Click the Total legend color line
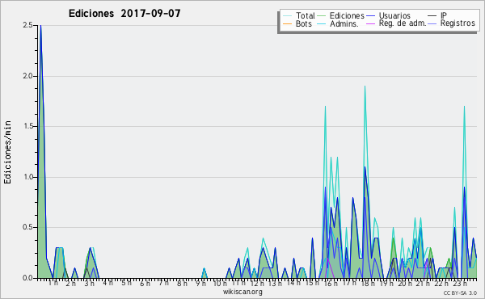485x299 pixels. (287, 16)
